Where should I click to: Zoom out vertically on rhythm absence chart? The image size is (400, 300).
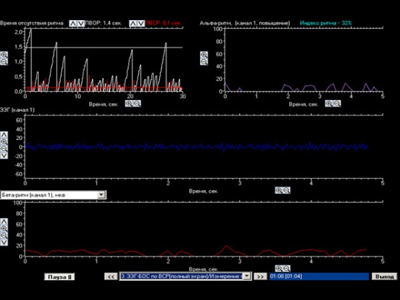[x=4, y=61]
